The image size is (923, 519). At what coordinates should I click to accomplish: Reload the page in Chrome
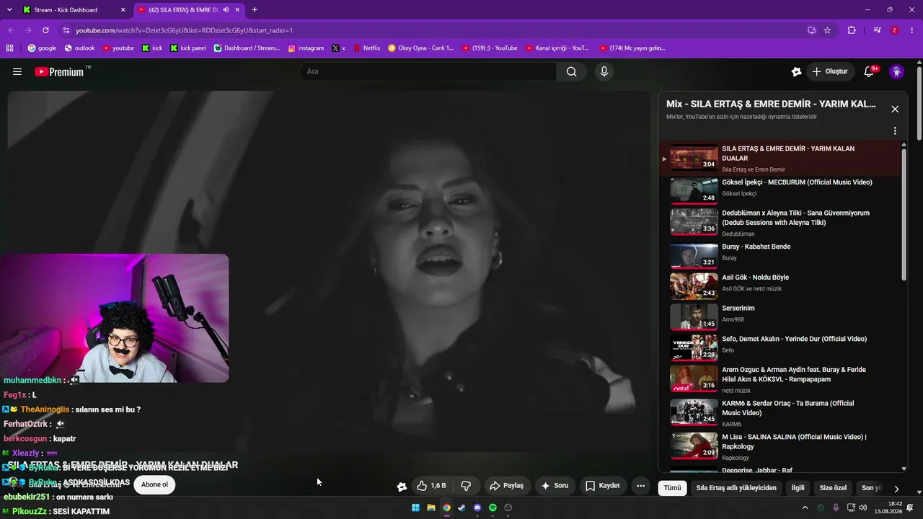[45, 30]
